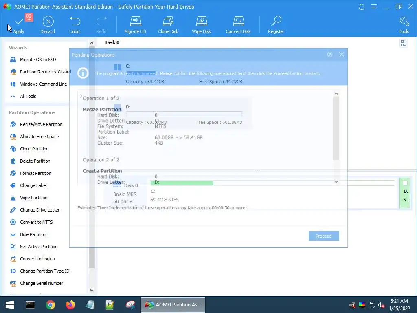The width and height of the screenshot is (417, 313).
Task: Select the green D: partition block
Action: [x=405, y=193]
